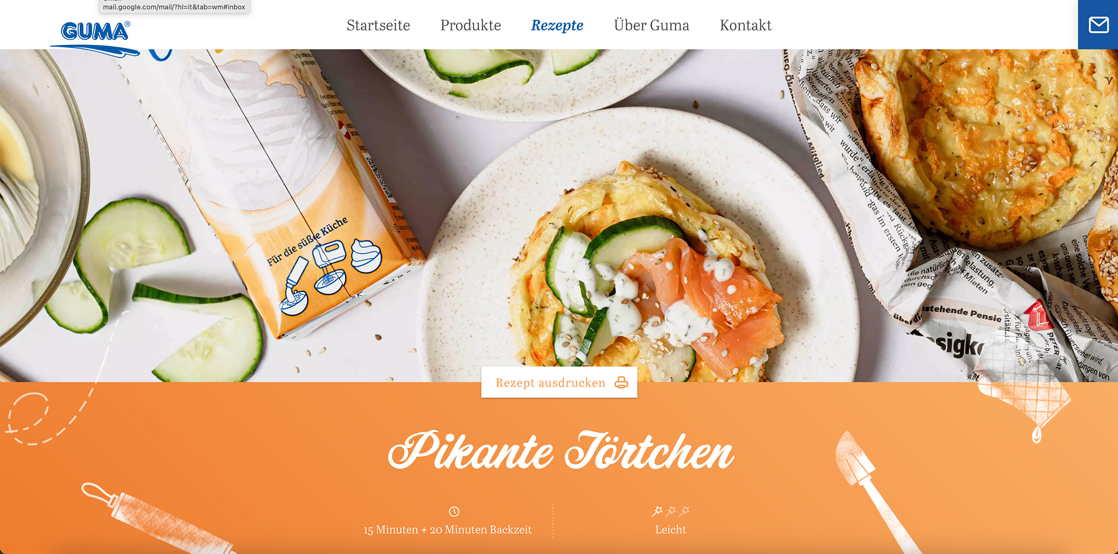Screen dimensions: 1118x554
Task: Click the second difficulty star icon
Action: tap(671, 511)
